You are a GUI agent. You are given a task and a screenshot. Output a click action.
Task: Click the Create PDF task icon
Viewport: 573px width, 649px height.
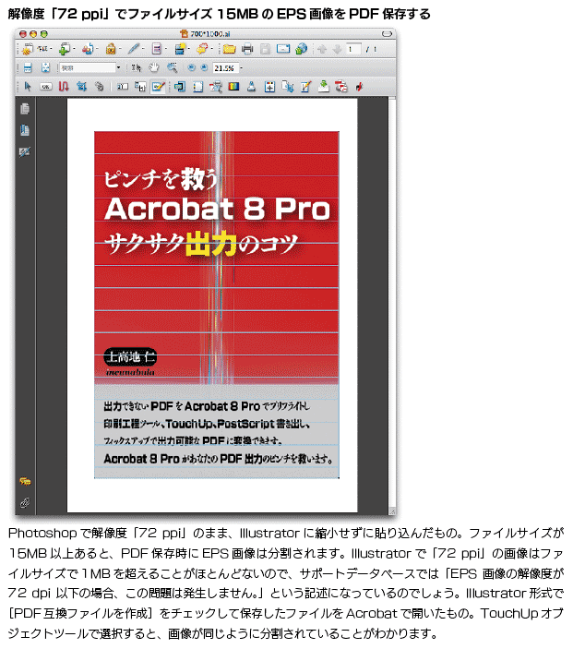(28, 49)
